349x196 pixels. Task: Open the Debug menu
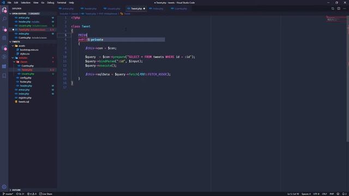(x=51, y=3)
